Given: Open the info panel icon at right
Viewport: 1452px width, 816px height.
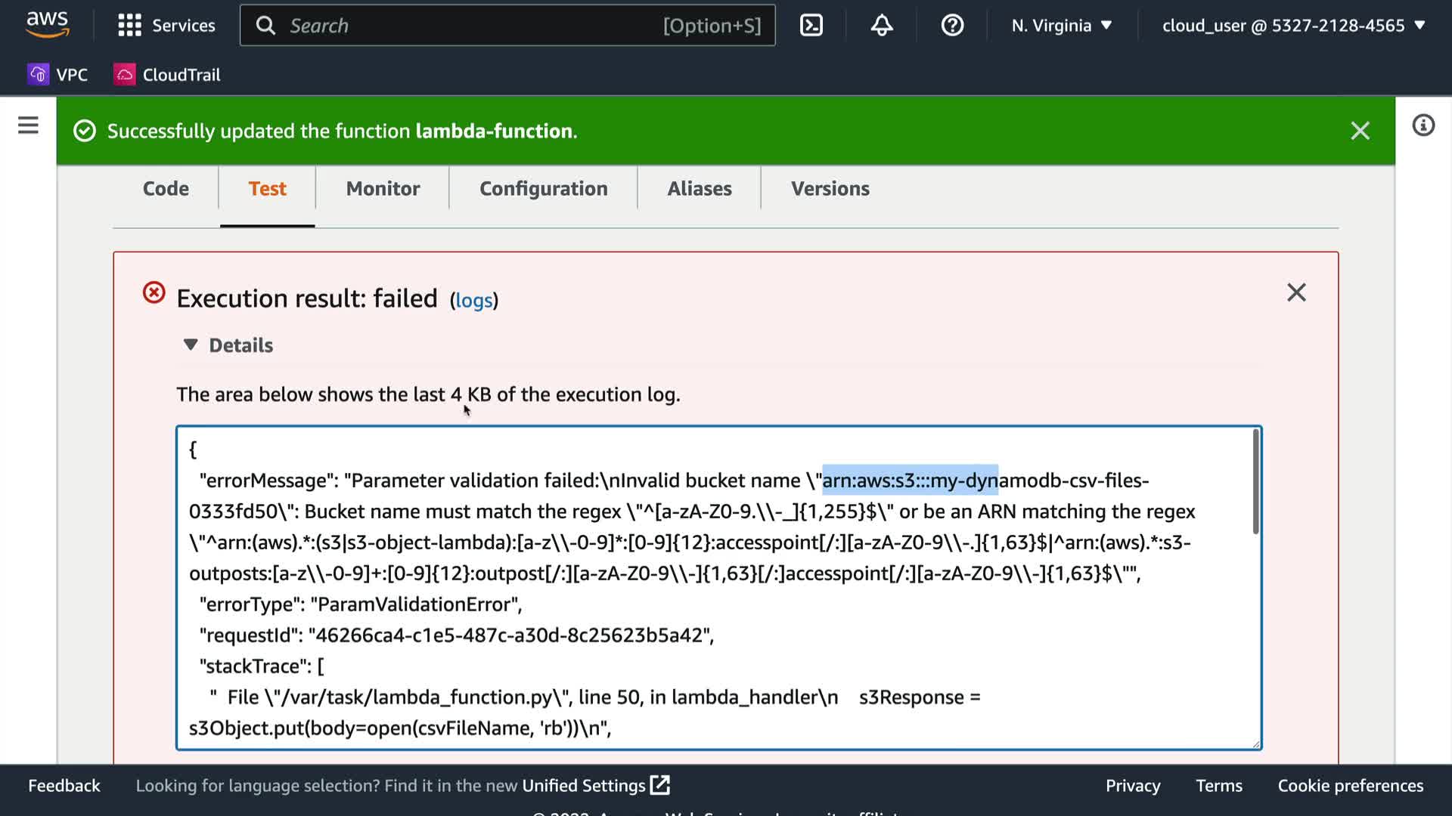Looking at the screenshot, I should [x=1423, y=125].
